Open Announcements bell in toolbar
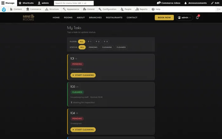Viewport: 222px width, 139px height. (x=195, y=3)
